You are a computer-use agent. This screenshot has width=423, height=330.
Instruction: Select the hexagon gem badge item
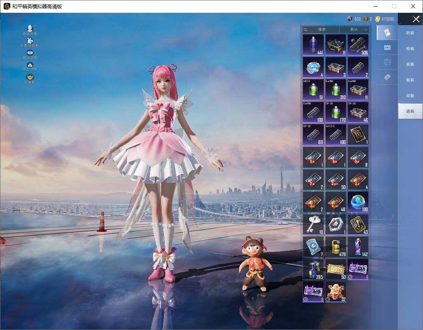336,224
